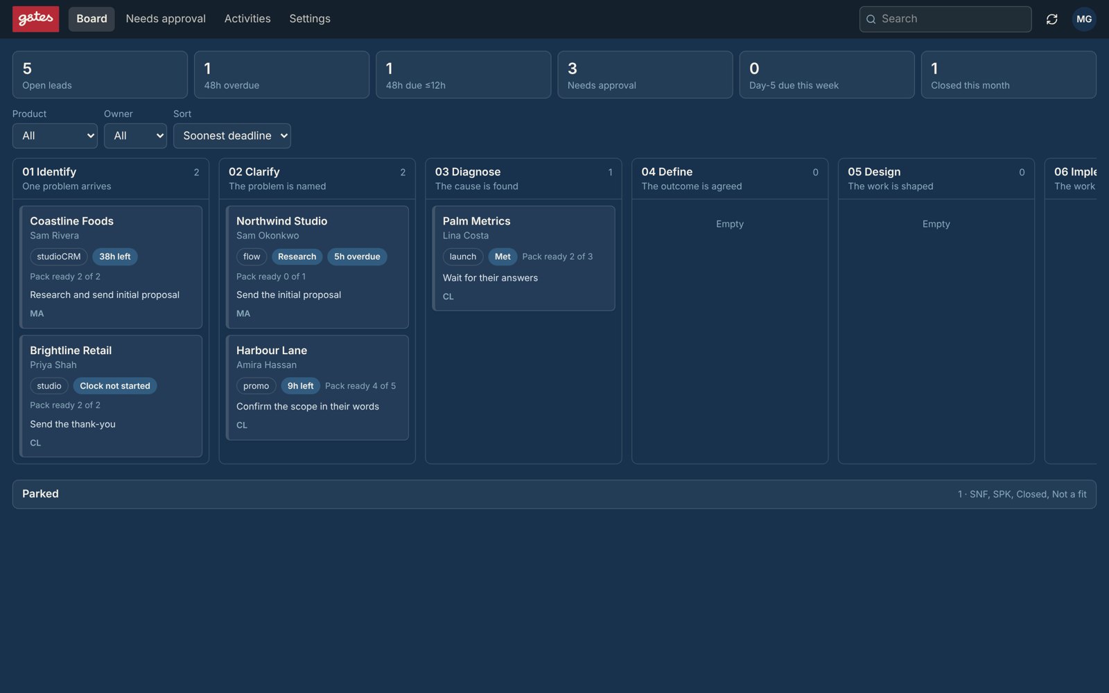Click the Open leads stat card

[100, 75]
